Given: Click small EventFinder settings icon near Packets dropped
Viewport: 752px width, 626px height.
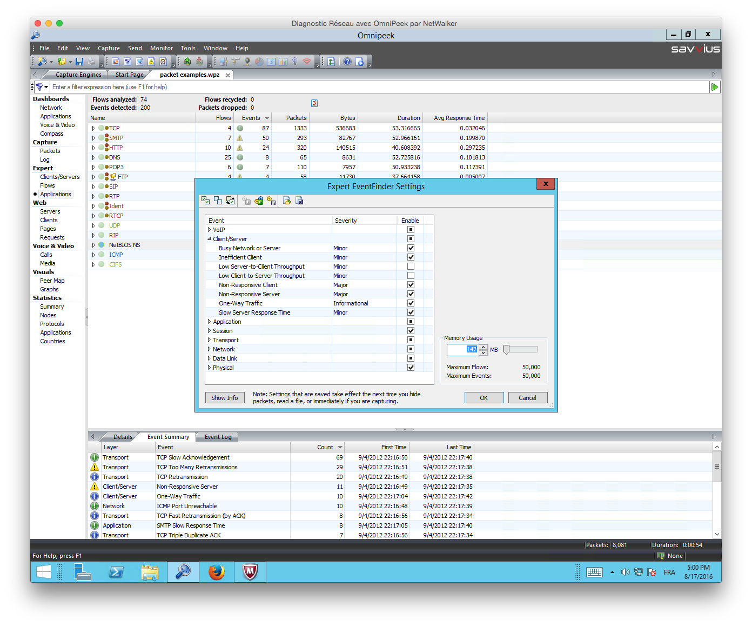Looking at the screenshot, I should (314, 103).
